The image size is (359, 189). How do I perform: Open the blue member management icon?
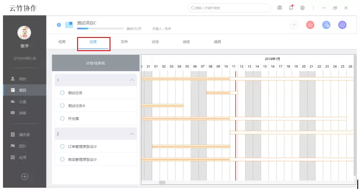(x=326, y=25)
